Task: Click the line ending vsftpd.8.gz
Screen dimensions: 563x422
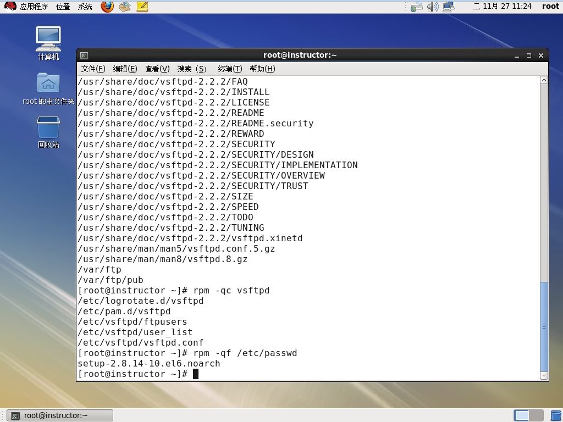Action: point(163,259)
